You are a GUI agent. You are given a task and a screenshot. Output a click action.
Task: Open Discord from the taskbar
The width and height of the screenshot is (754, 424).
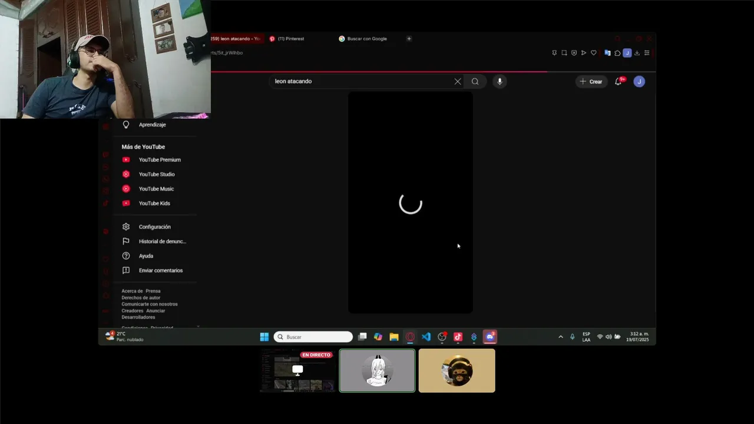(x=490, y=337)
